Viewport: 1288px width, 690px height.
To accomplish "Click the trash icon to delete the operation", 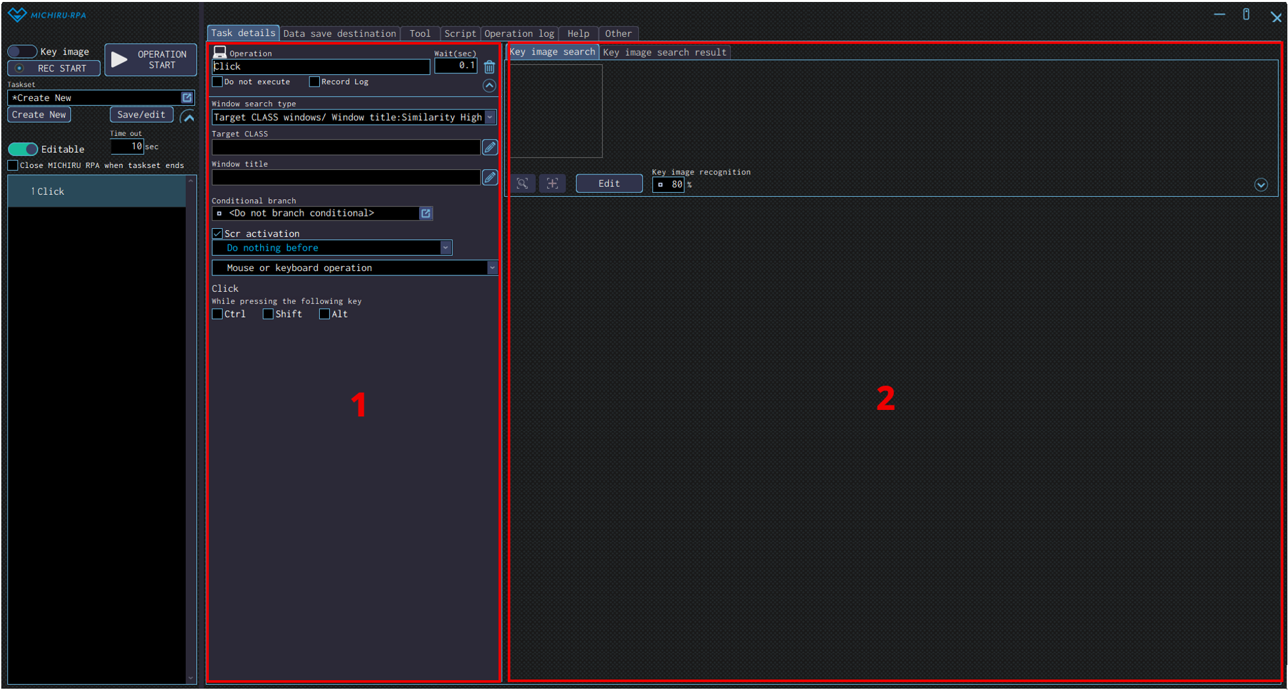I will (x=489, y=67).
